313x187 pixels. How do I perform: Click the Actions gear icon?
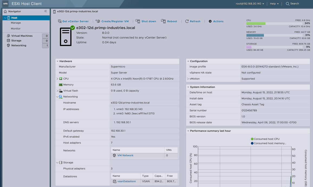(x=210, y=21)
